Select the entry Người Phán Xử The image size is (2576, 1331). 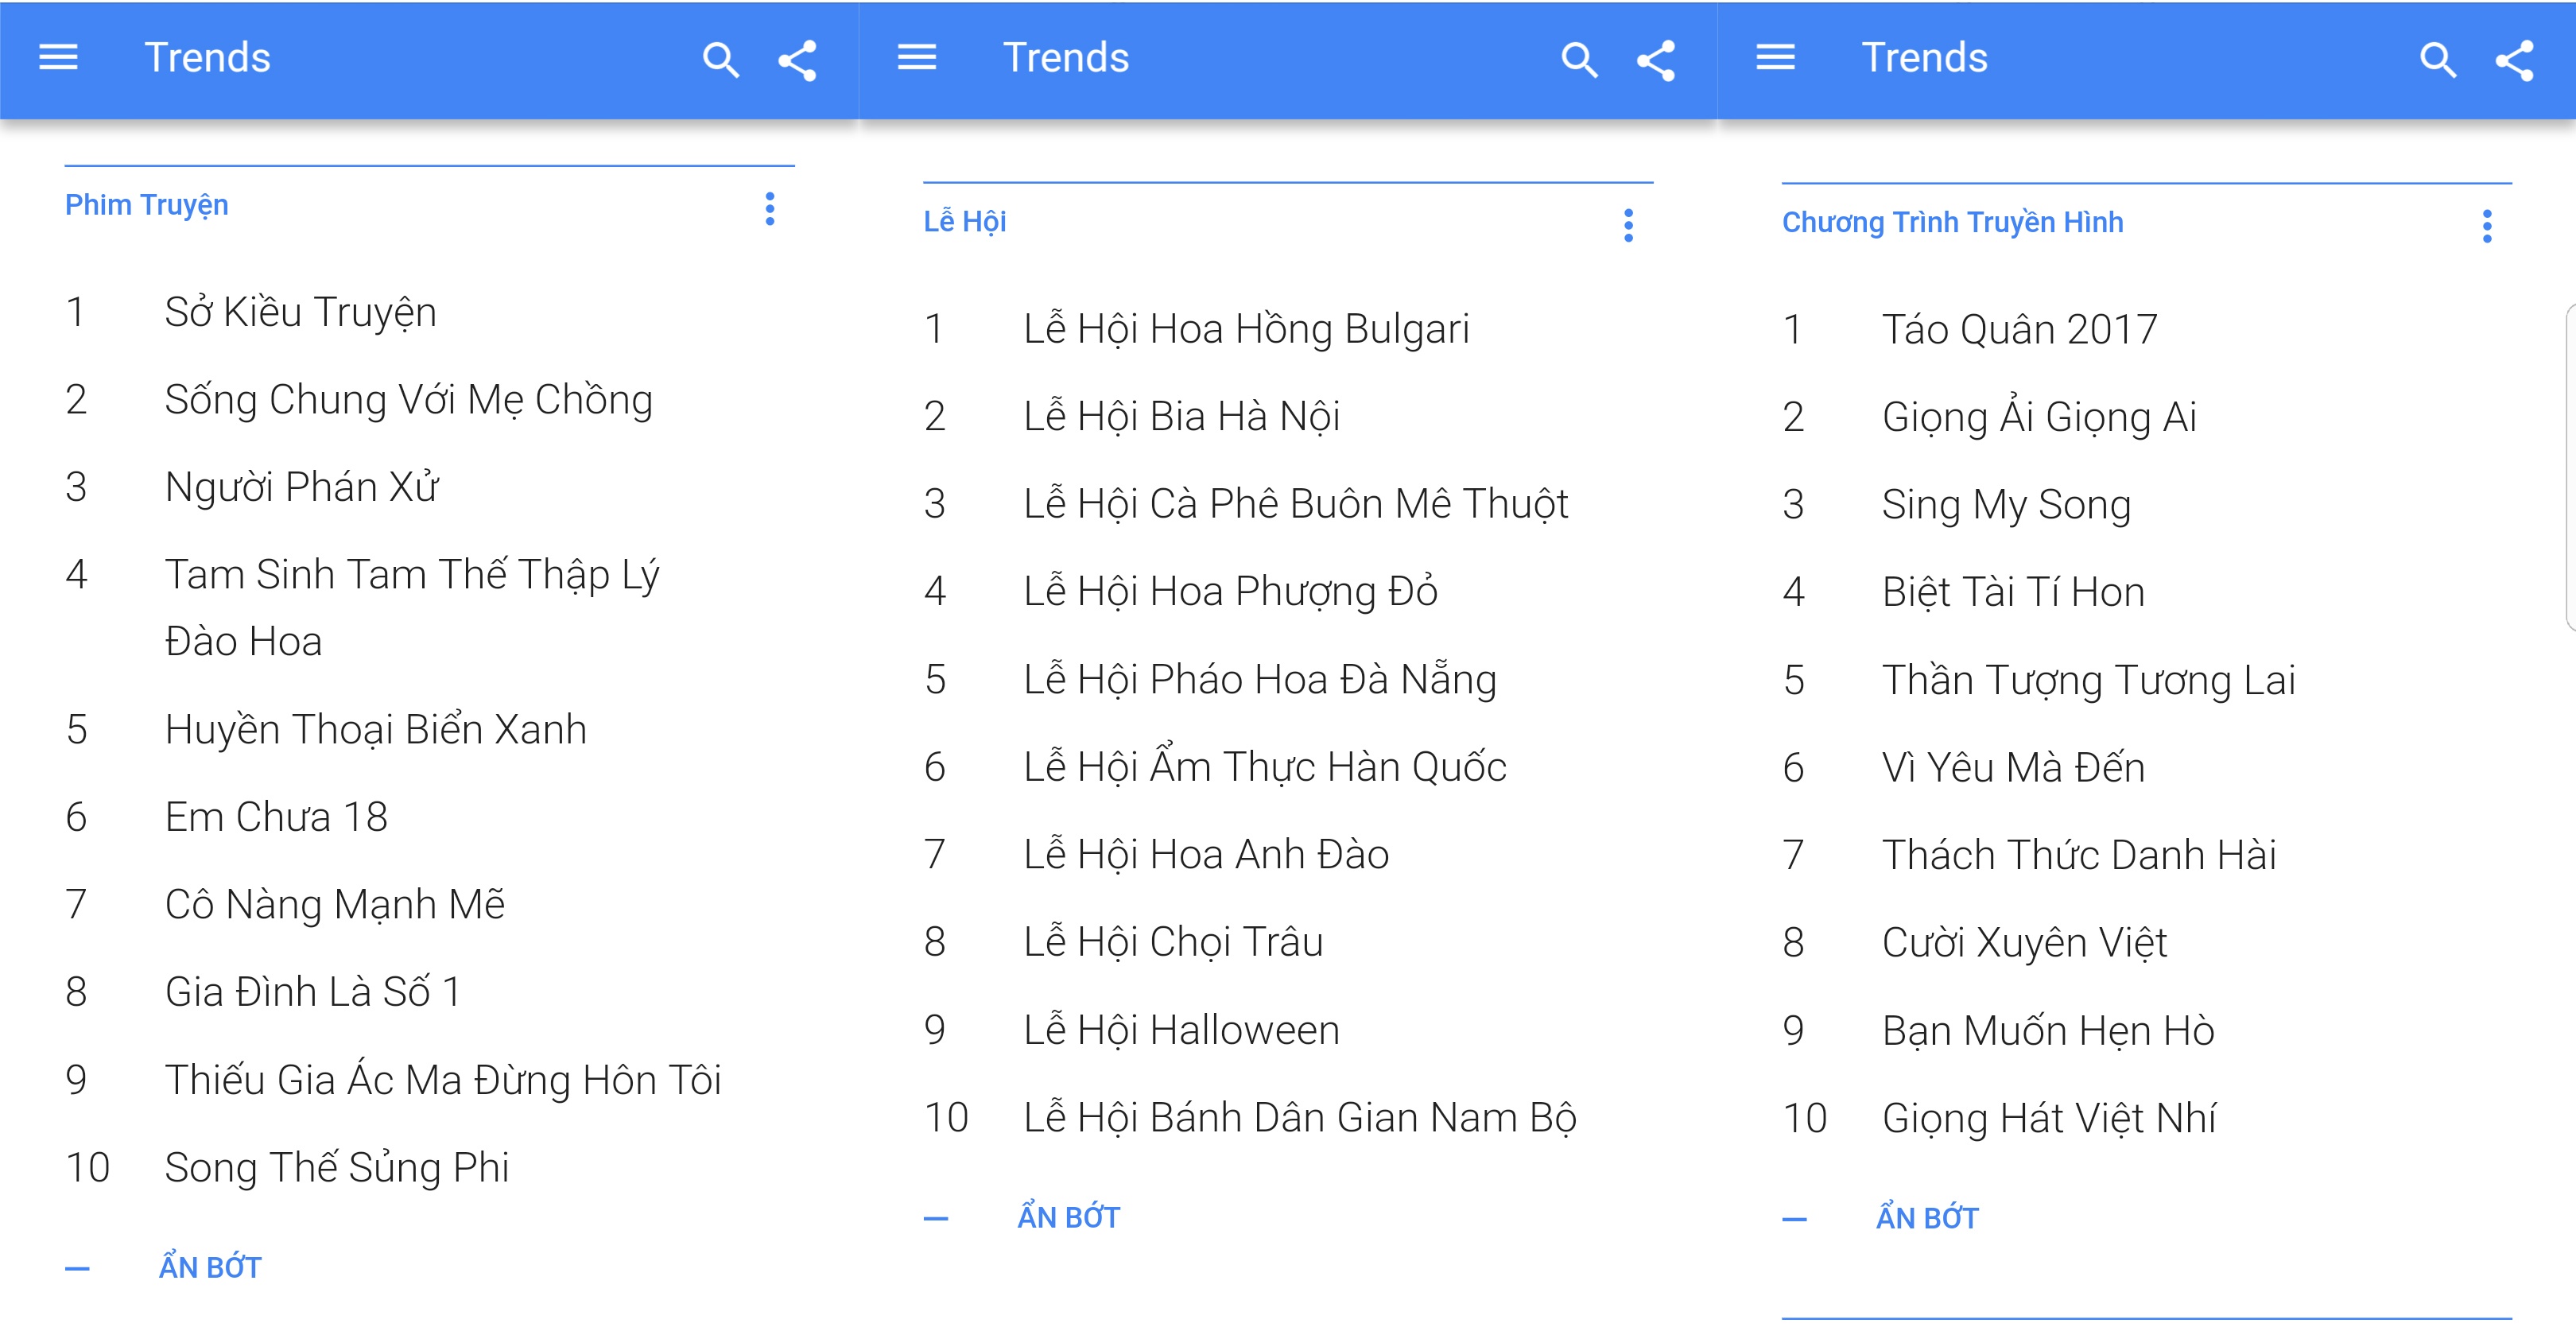(302, 486)
